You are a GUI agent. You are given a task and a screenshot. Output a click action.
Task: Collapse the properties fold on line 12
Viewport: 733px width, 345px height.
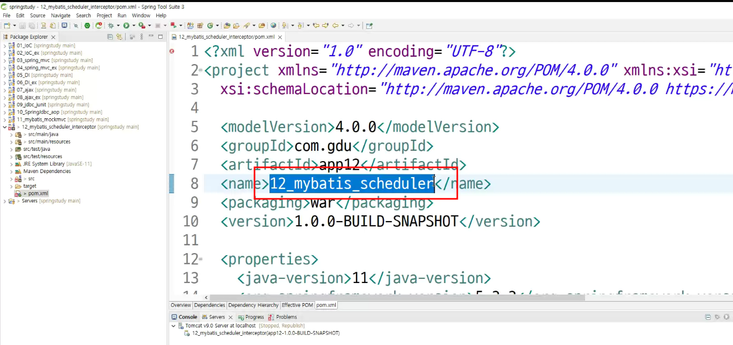(x=201, y=259)
